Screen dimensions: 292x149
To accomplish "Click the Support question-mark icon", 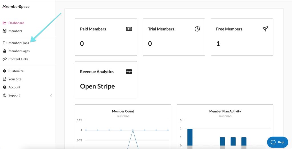I will [x=5, y=95].
